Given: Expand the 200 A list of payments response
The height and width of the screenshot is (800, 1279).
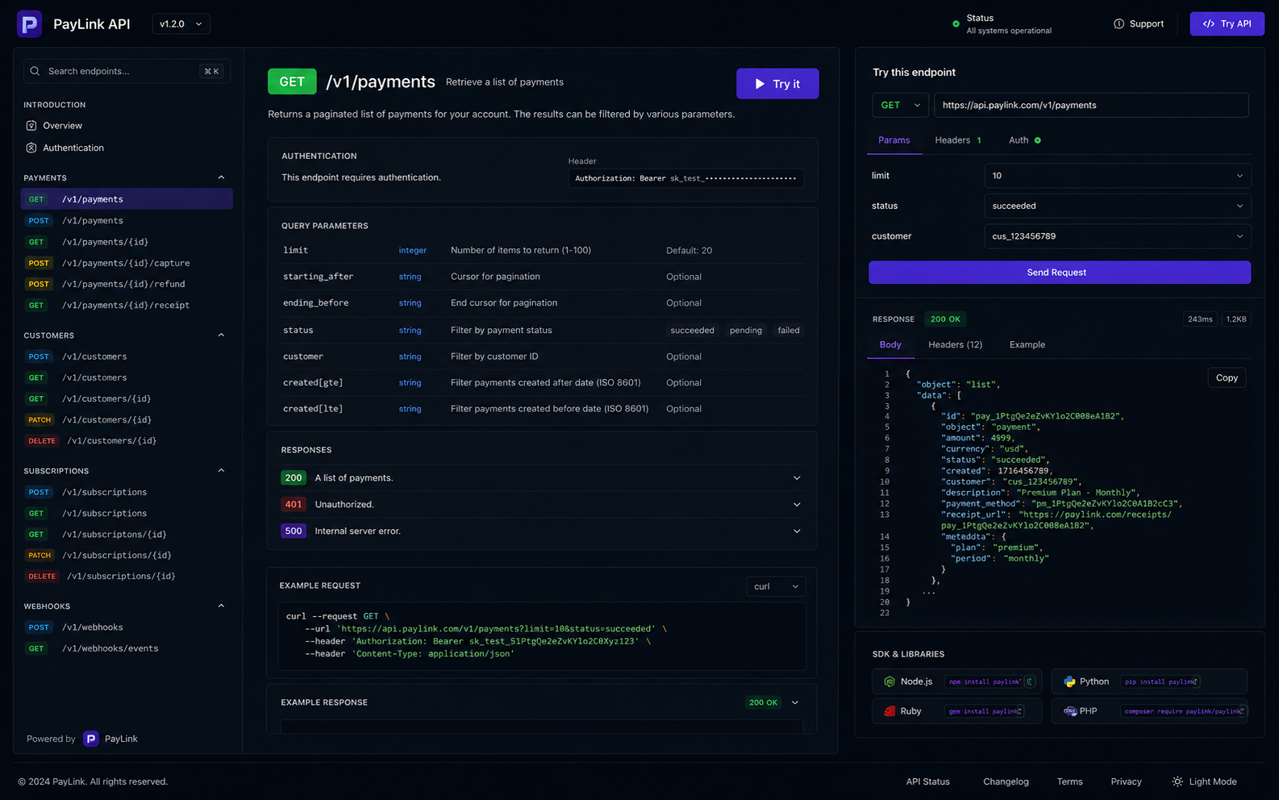Looking at the screenshot, I should (797, 478).
